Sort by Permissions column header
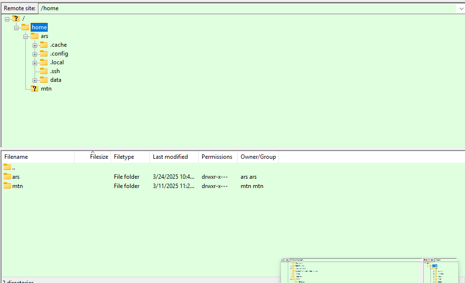This screenshot has width=465, height=283. click(x=217, y=157)
